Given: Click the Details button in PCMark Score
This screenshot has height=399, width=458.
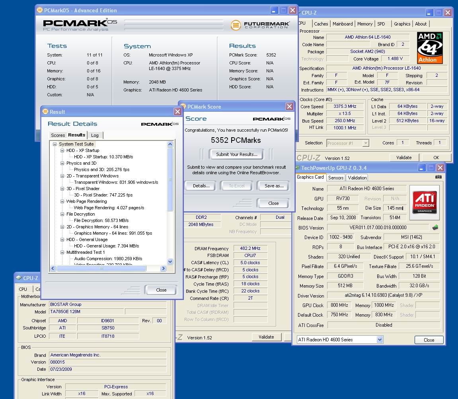Looking at the screenshot, I should 201,186.
